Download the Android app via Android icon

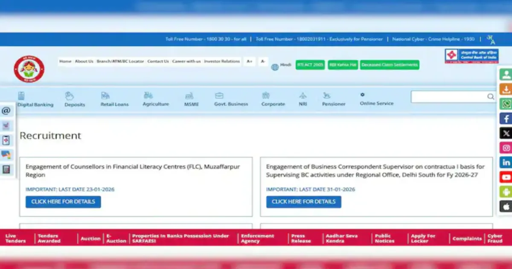click(505, 192)
